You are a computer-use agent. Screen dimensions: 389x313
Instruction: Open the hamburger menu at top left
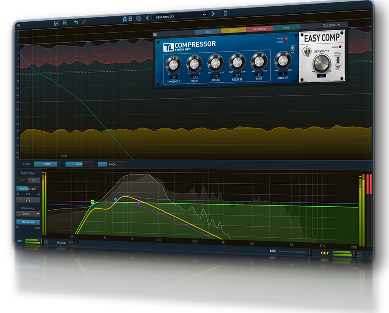click(18, 26)
